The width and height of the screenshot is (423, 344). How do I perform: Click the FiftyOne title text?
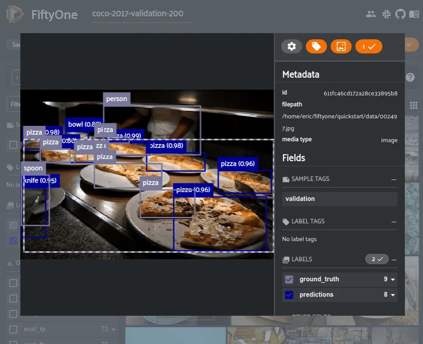click(54, 15)
